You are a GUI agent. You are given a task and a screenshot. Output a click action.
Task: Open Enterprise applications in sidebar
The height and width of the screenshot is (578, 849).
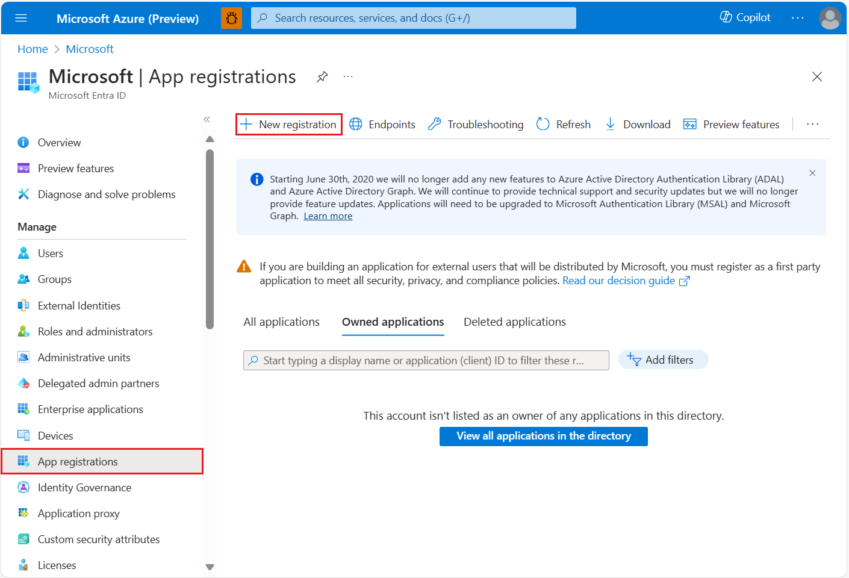(x=90, y=409)
